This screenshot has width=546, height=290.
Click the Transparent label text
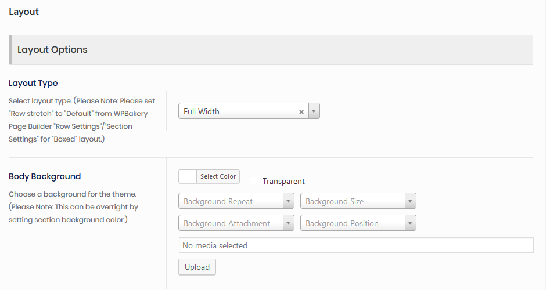pyautogui.click(x=283, y=181)
